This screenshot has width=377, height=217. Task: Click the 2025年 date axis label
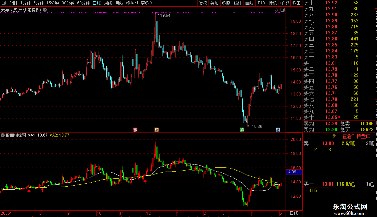(x=7, y=213)
